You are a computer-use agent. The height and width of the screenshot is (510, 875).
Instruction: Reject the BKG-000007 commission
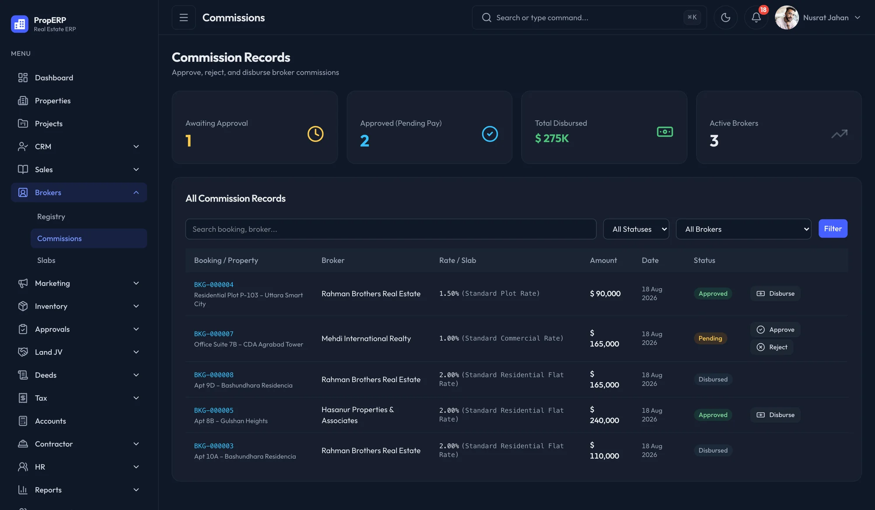[772, 347]
